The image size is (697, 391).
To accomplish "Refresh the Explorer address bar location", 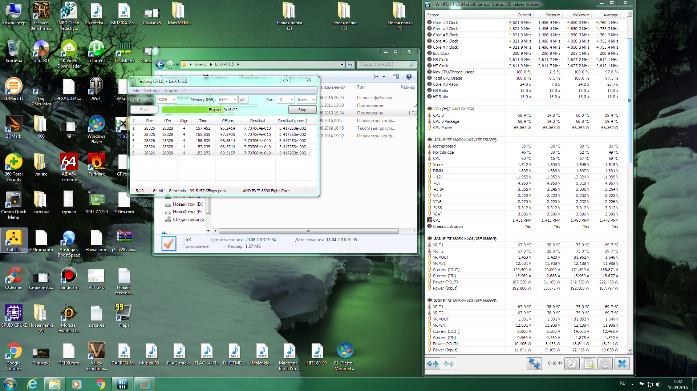I will click(x=350, y=64).
